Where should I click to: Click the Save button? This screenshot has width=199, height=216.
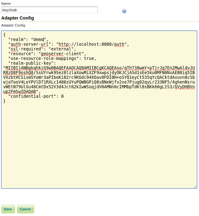(x=8, y=209)
